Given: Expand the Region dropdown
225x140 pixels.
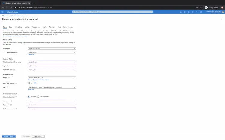Looking at the screenshot, I should coord(52,66).
